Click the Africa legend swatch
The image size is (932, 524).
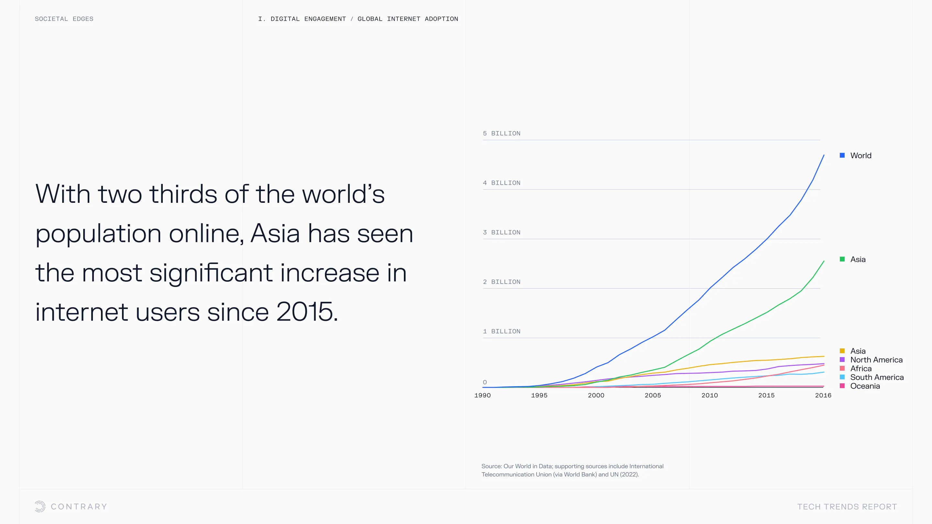(x=842, y=368)
